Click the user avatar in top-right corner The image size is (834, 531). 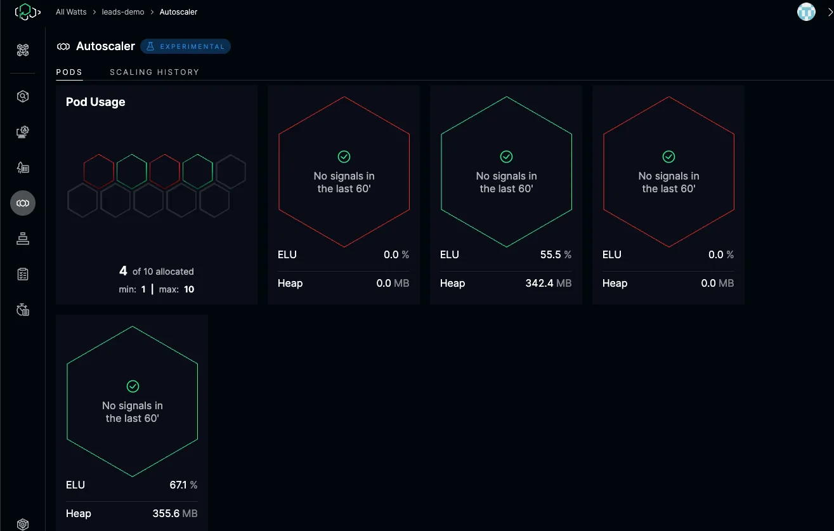coord(806,12)
